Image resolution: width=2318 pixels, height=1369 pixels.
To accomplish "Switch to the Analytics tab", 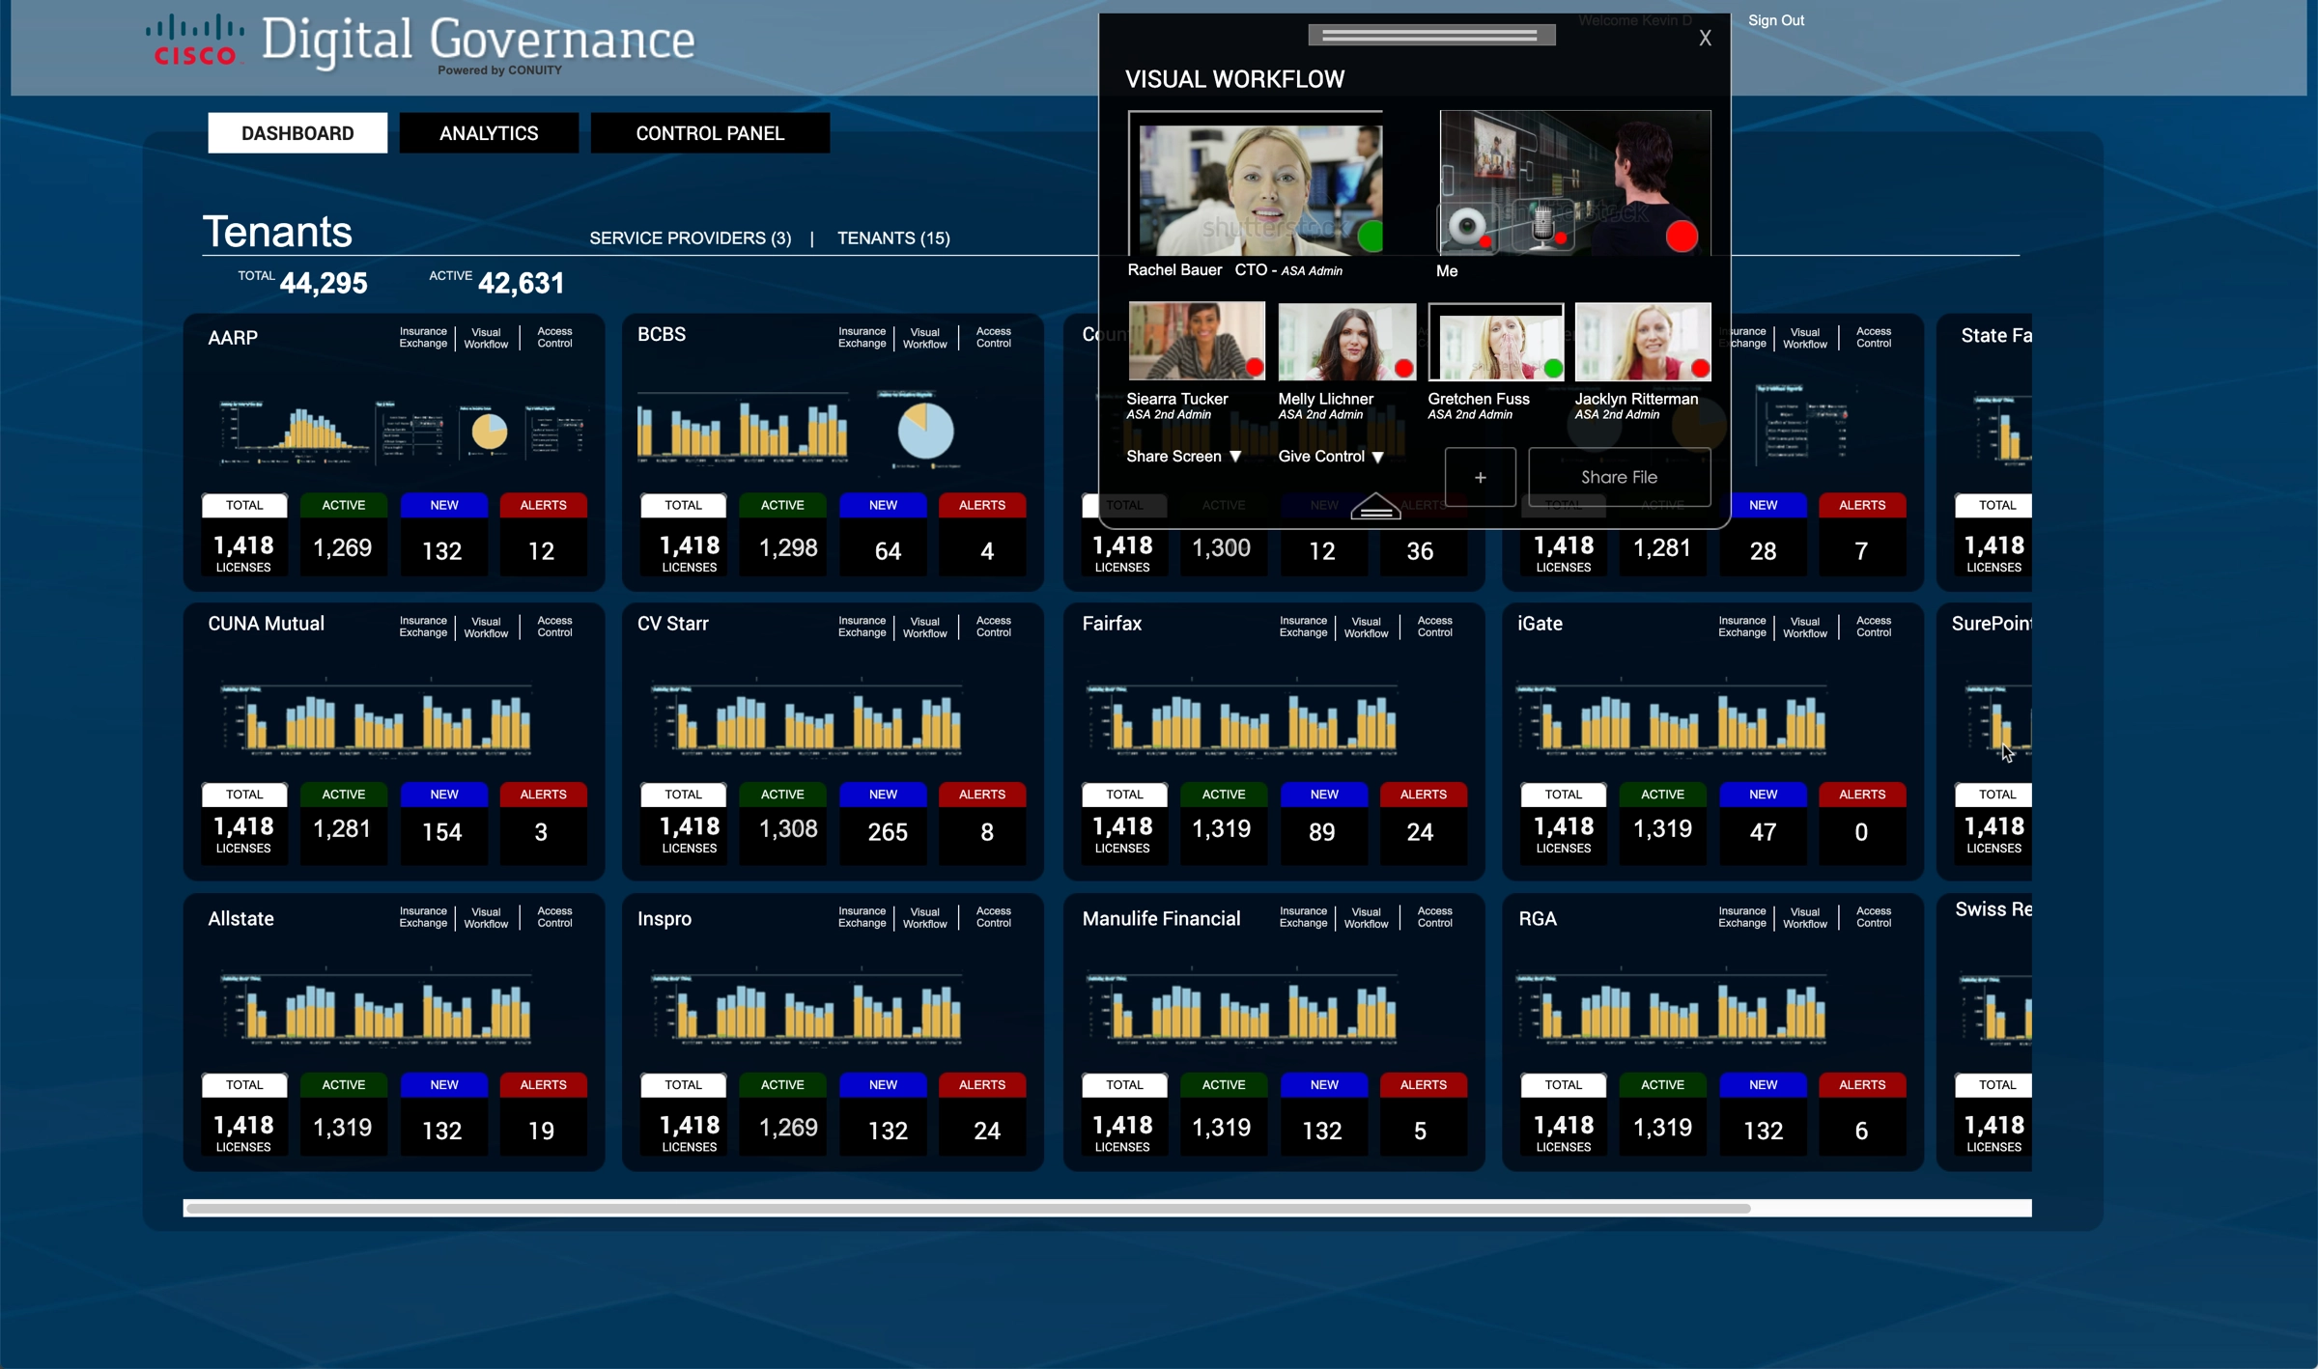I will (x=489, y=133).
